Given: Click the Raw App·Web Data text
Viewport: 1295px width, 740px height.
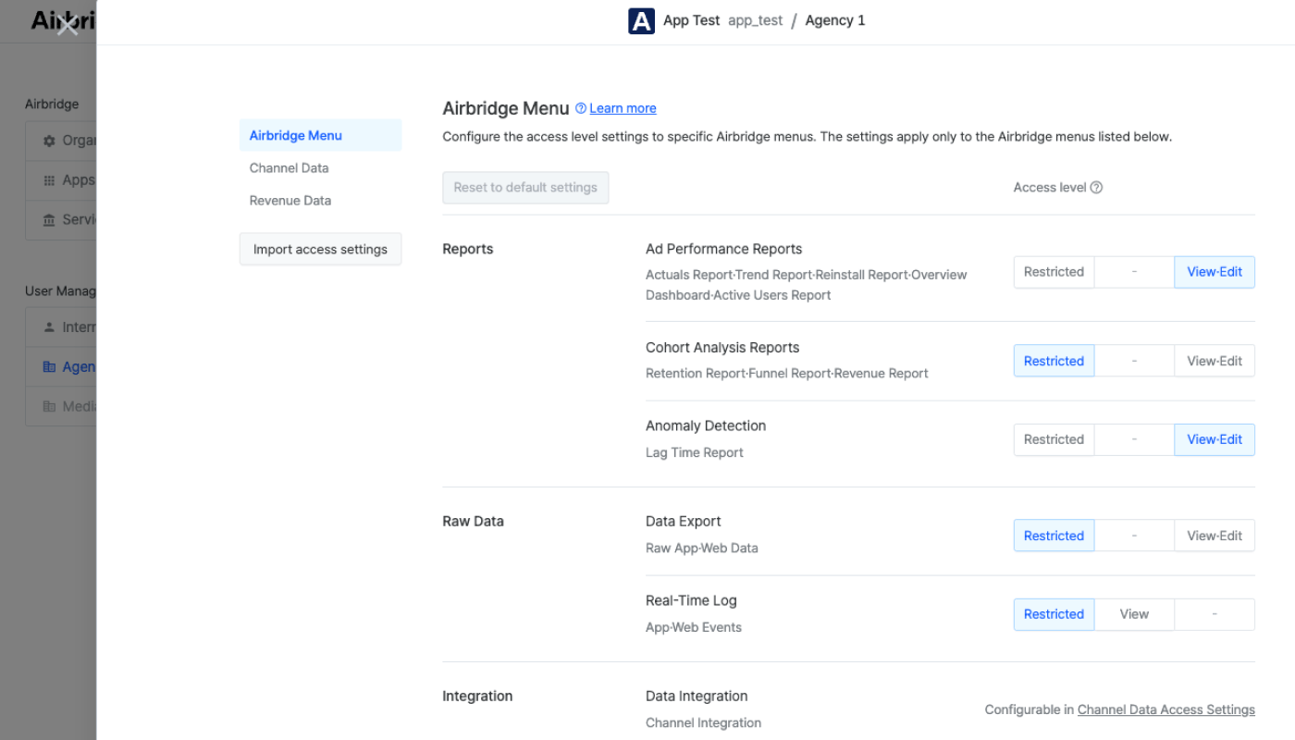Looking at the screenshot, I should tap(702, 548).
